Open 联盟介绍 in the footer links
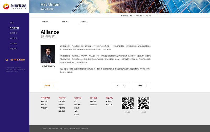The height and width of the screenshot is (132, 210). (44, 101)
